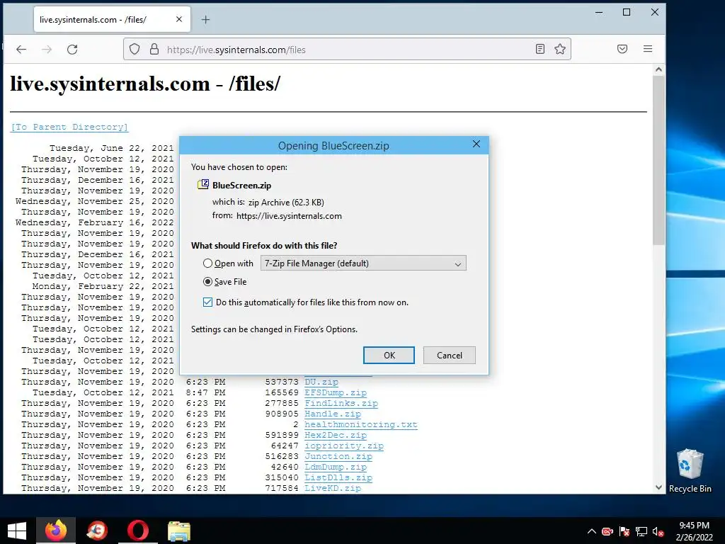The image size is (725, 544).
Task: Open the Save to Pocket icon
Action: pyautogui.click(x=622, y=49)
